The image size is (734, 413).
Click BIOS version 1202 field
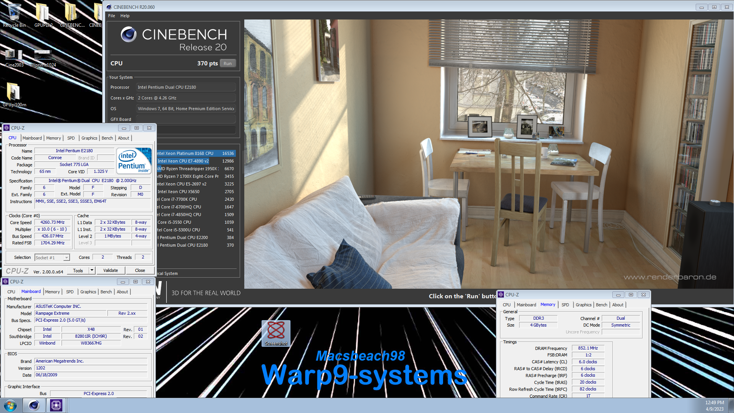point(91,368)
